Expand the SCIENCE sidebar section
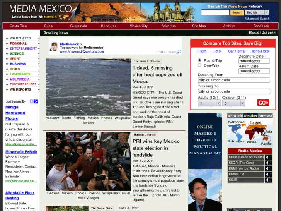 pyautogui.click(x=39, y=54)
